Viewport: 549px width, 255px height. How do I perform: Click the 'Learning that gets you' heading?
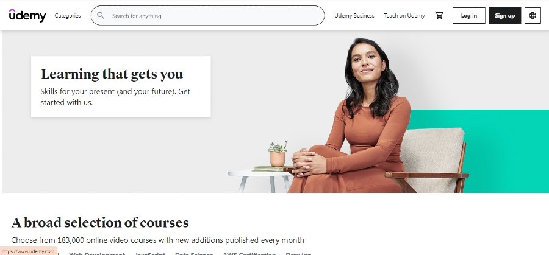112,74
